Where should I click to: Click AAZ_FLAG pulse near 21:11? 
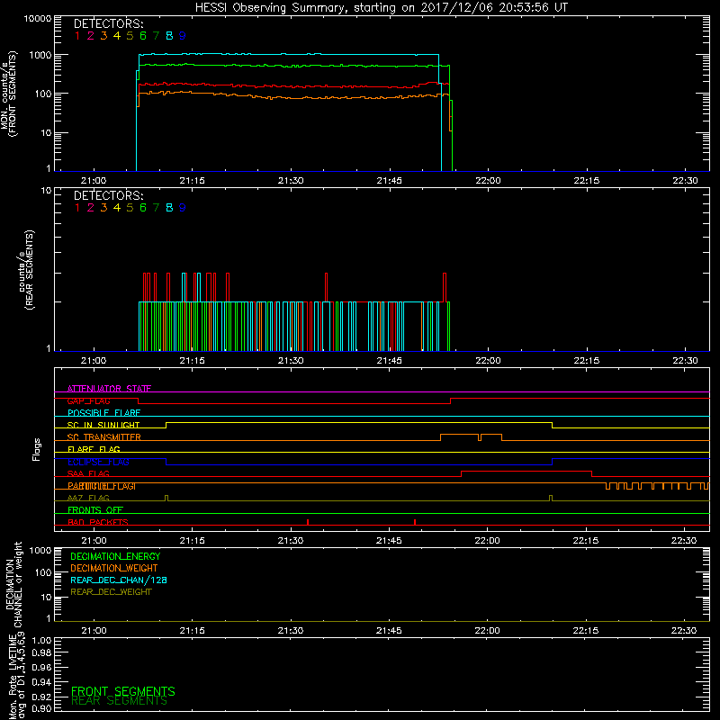[x=166, y=499]
